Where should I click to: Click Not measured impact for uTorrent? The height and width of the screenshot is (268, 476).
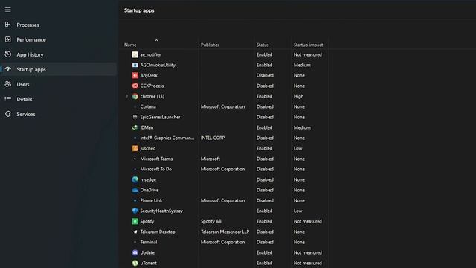[x=307, y=263]
